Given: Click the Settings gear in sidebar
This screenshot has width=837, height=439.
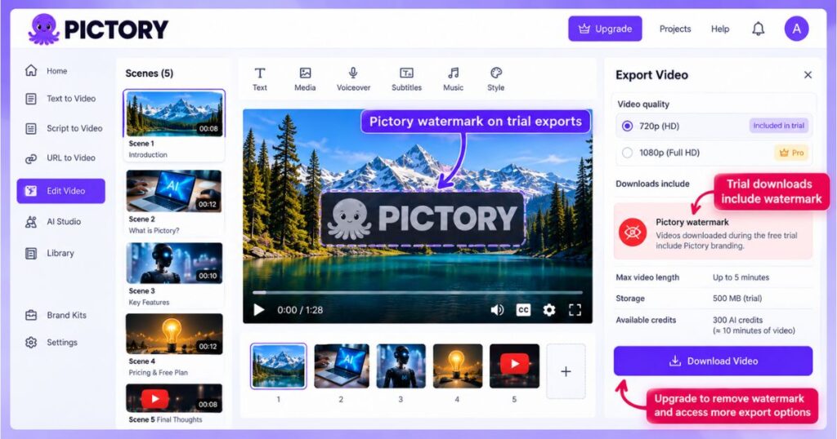Looking at the screenshot, I should point(31,343).
